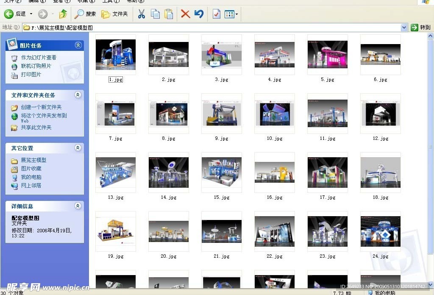Screen dimensions: 434x295
Task: Open 网上邻居 location link
Action: coord(31,186)
